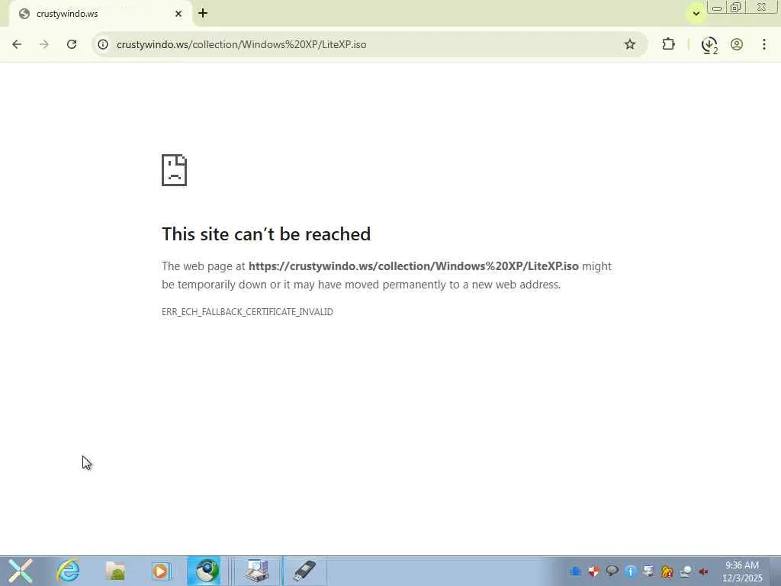Open the USB drive taskbar icon
This screenshot has height=586, width=781.
click(304, 571)
